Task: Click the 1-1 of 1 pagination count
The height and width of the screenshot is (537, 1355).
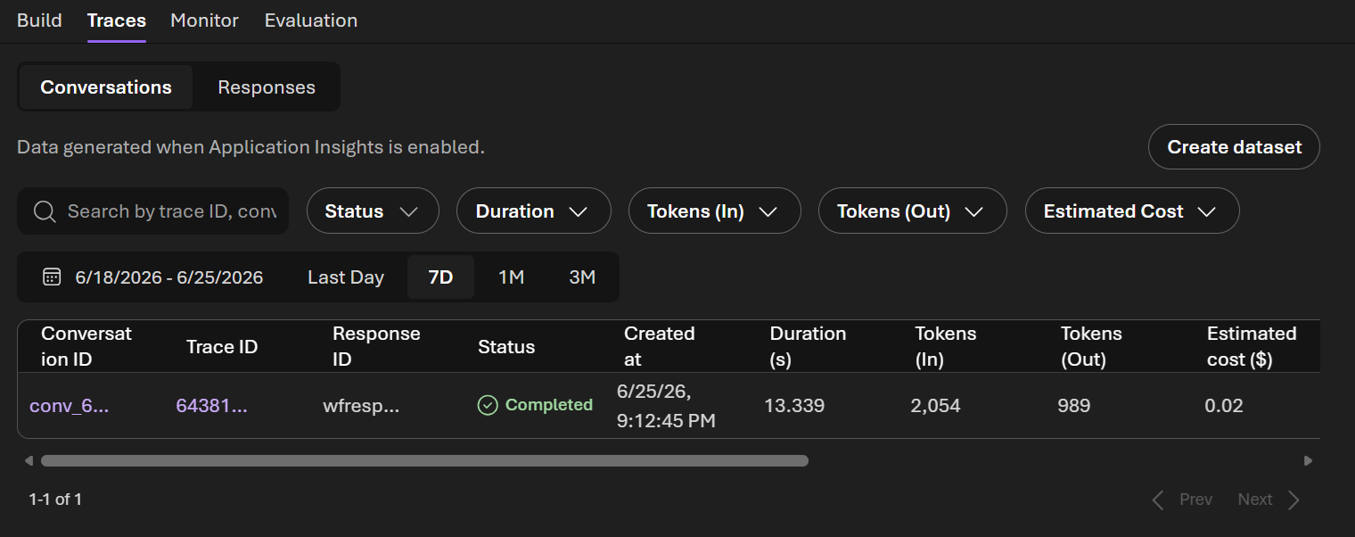Action: coord(55,500)
